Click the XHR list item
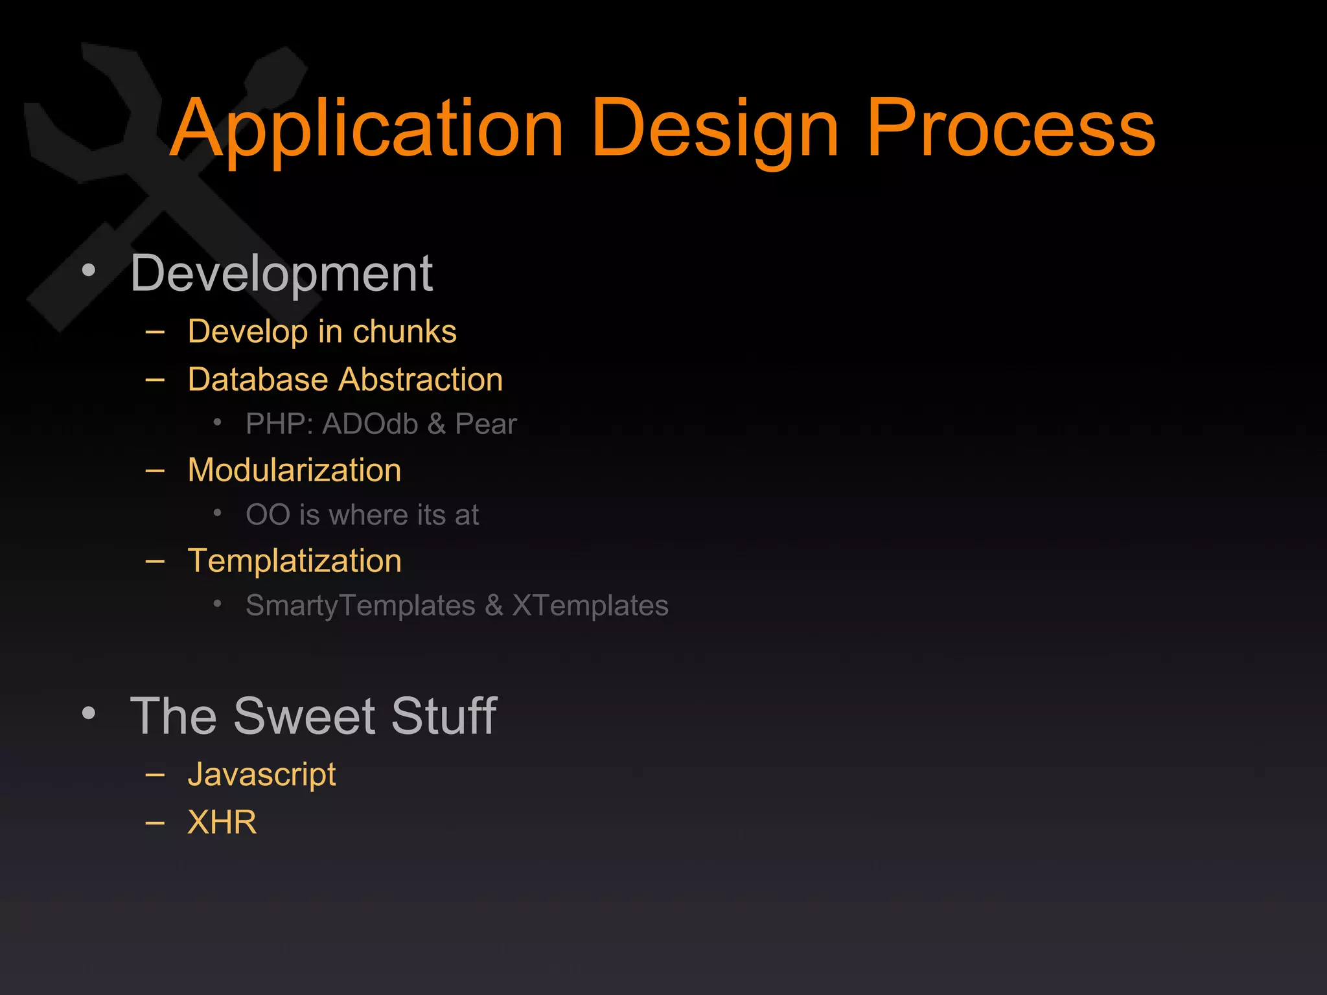Image resolution: width=1327 pixels, height=995 pixels. 222,823
